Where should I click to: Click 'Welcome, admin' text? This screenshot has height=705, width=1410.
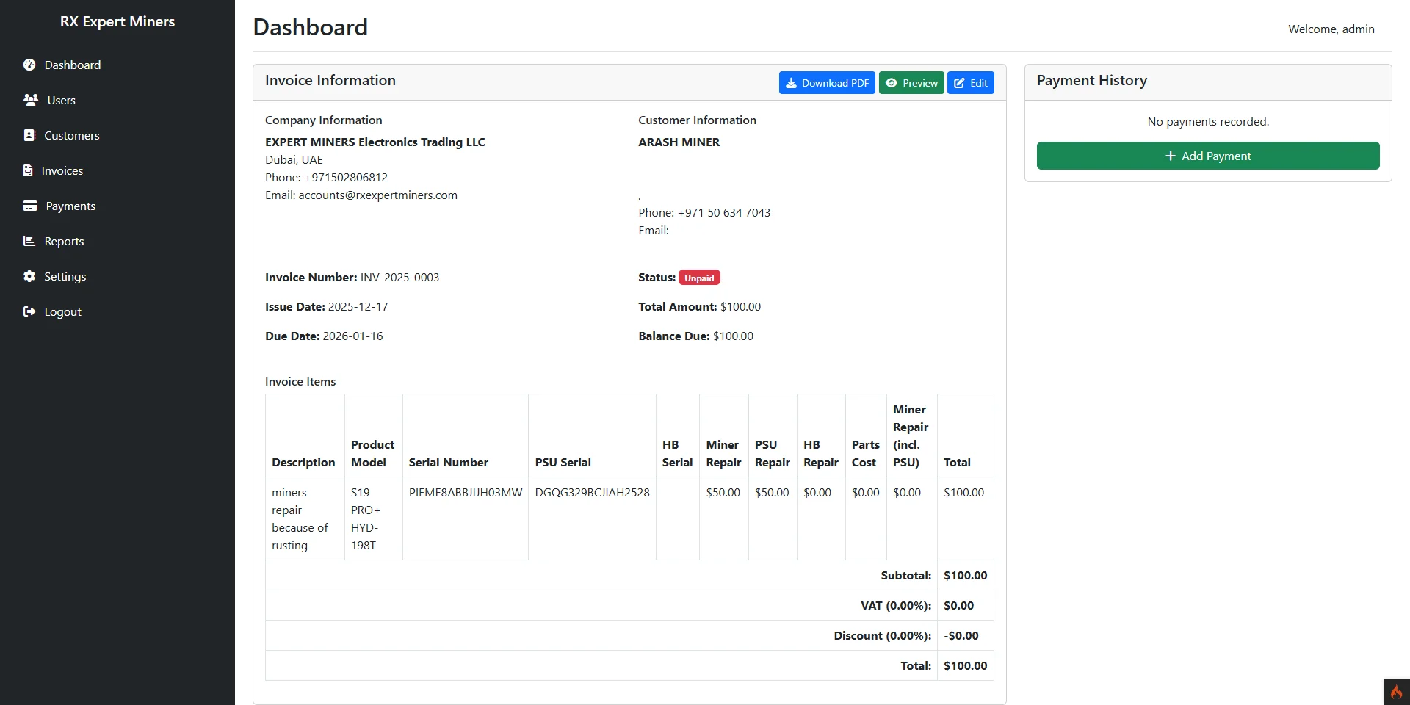coord(1331,29)
